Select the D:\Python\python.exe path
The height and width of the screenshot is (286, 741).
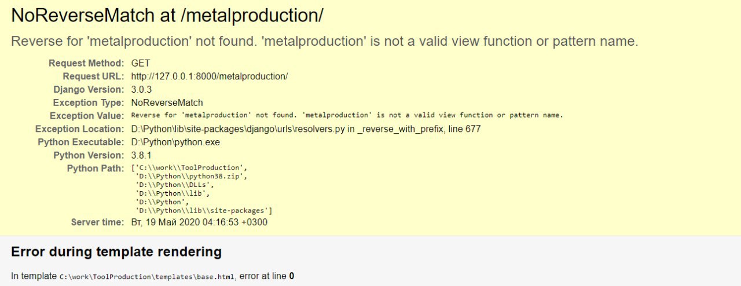click(175, 142)
